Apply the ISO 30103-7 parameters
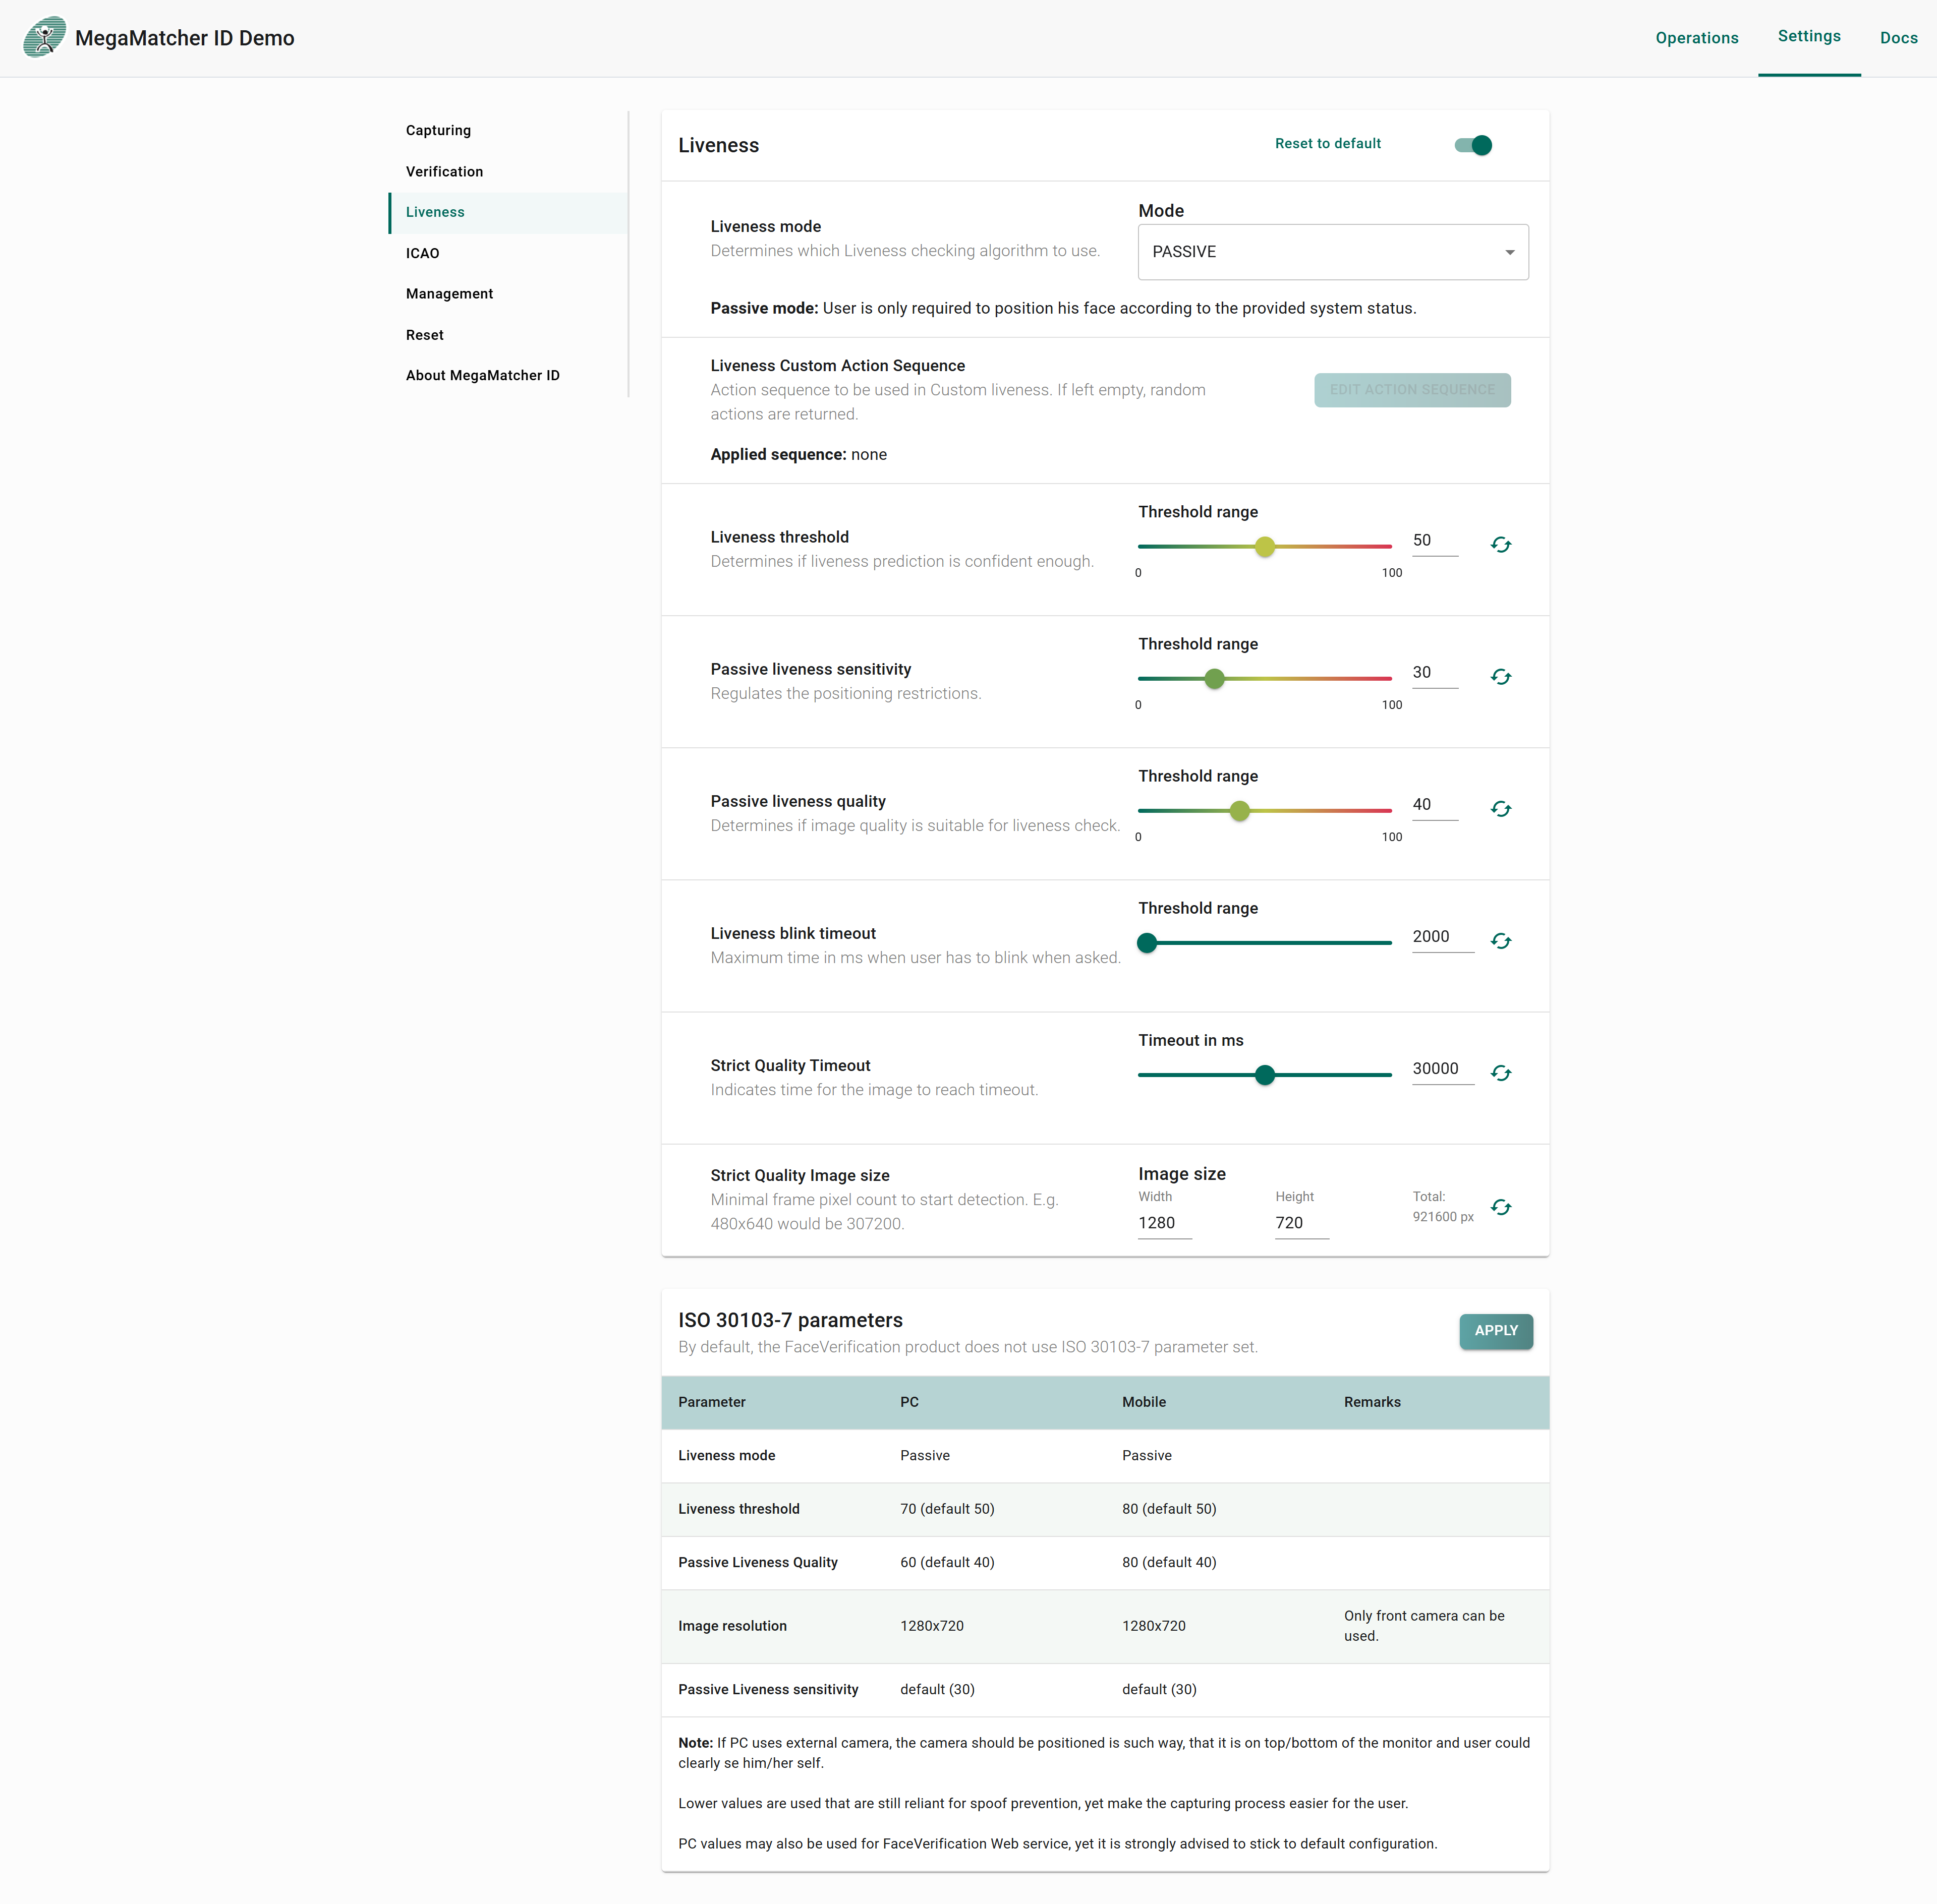Viewport: 1937px width, 1904px height. click(1496, 1331)
